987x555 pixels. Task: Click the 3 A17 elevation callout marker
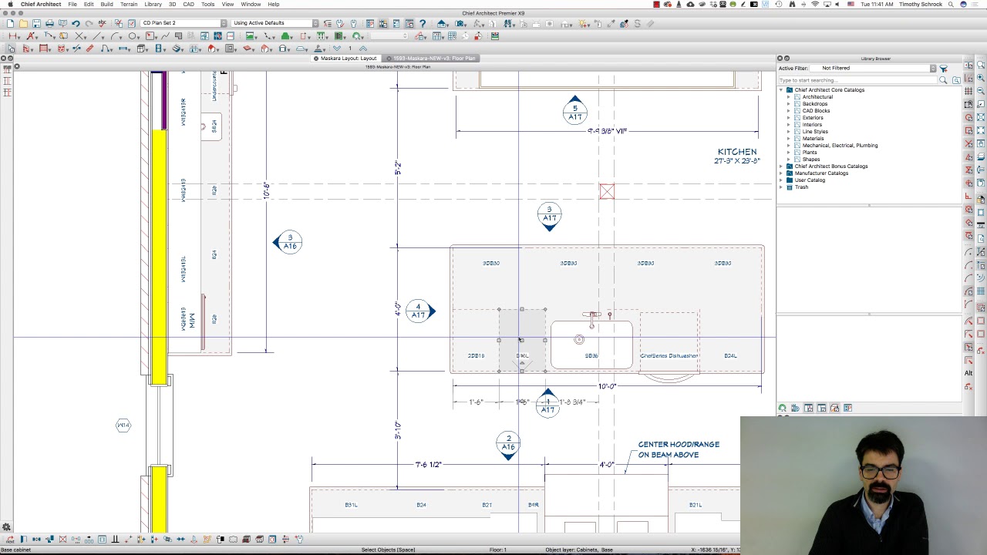pyautogui.click(x=549, y=217)
